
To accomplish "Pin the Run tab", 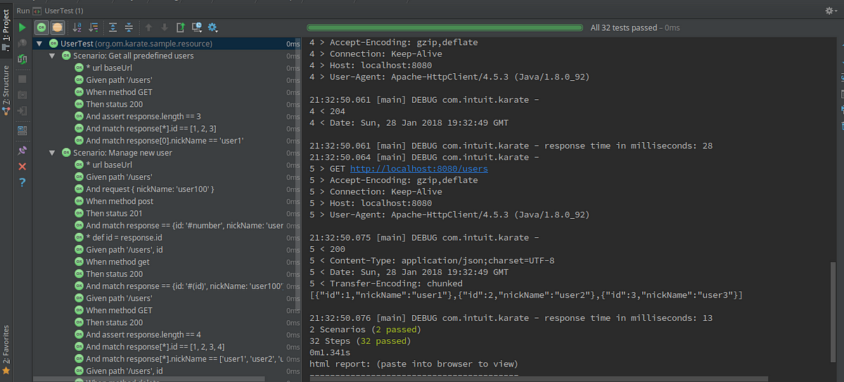I will [23, 150].
